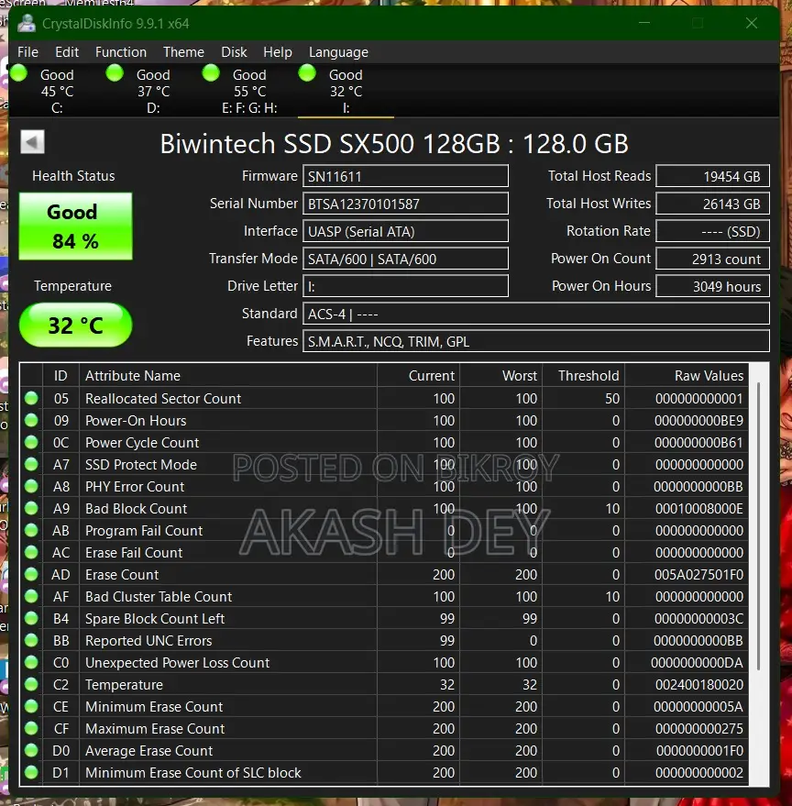Click raw value 002400180020
The image size is (792, 806).
[699, 685]
